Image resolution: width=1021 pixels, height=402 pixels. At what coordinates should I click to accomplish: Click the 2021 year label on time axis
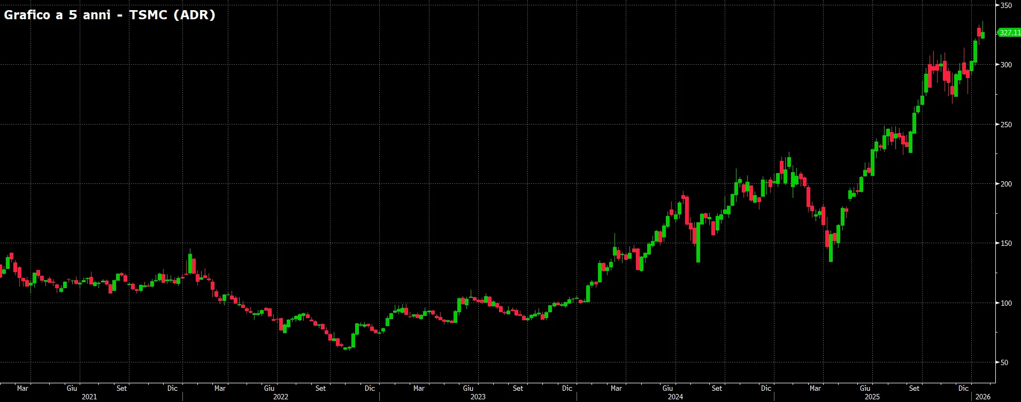(89, 397)
